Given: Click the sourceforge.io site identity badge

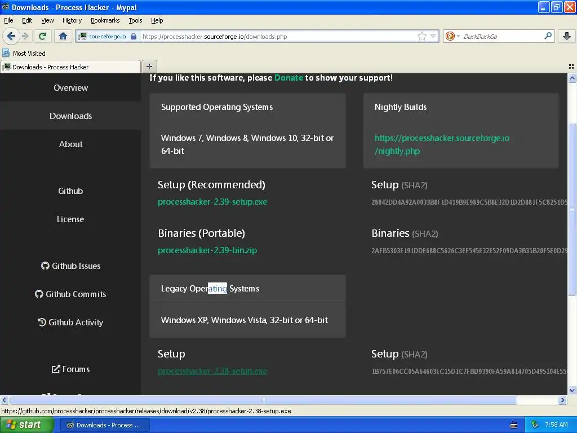Looking at the screenshot, I should 108,36.
